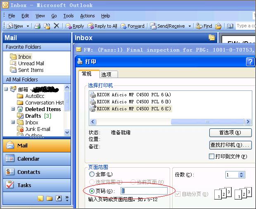Open the Conversation History folder

[x=40, y=103]
